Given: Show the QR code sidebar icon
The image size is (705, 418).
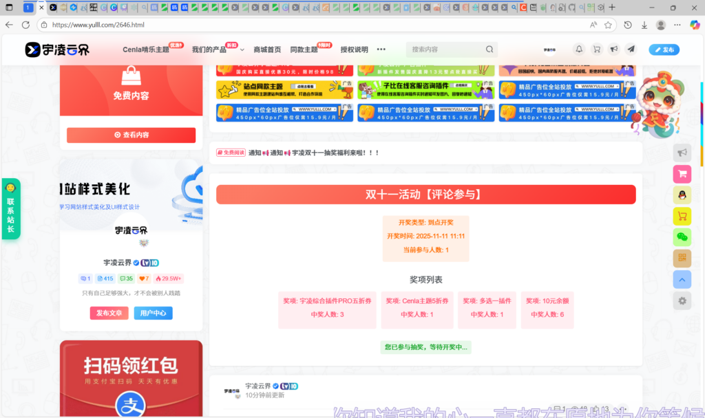Looking at the screenshot, I should [x=682, y=258].
